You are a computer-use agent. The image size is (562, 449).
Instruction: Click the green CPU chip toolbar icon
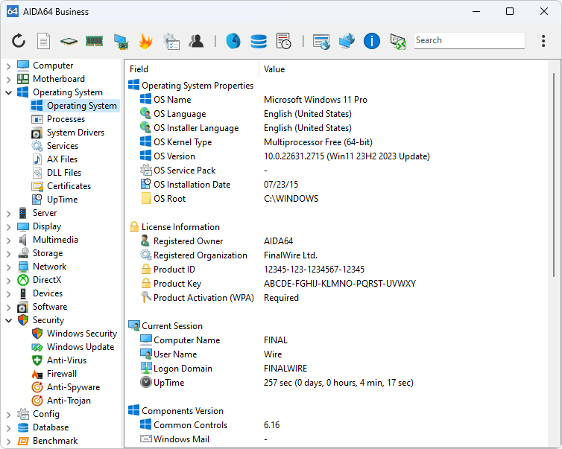point(69,41)
